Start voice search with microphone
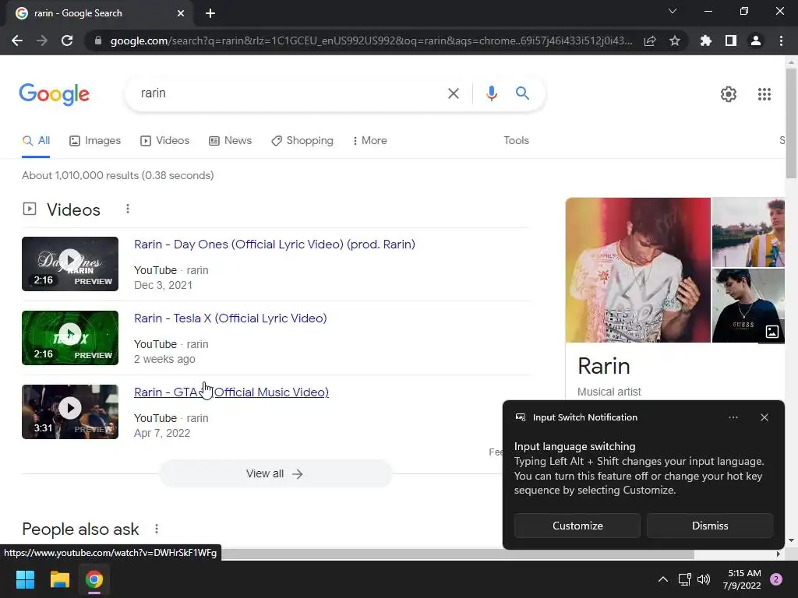Viewport: 798px width, 598px height. click(491, 93)
